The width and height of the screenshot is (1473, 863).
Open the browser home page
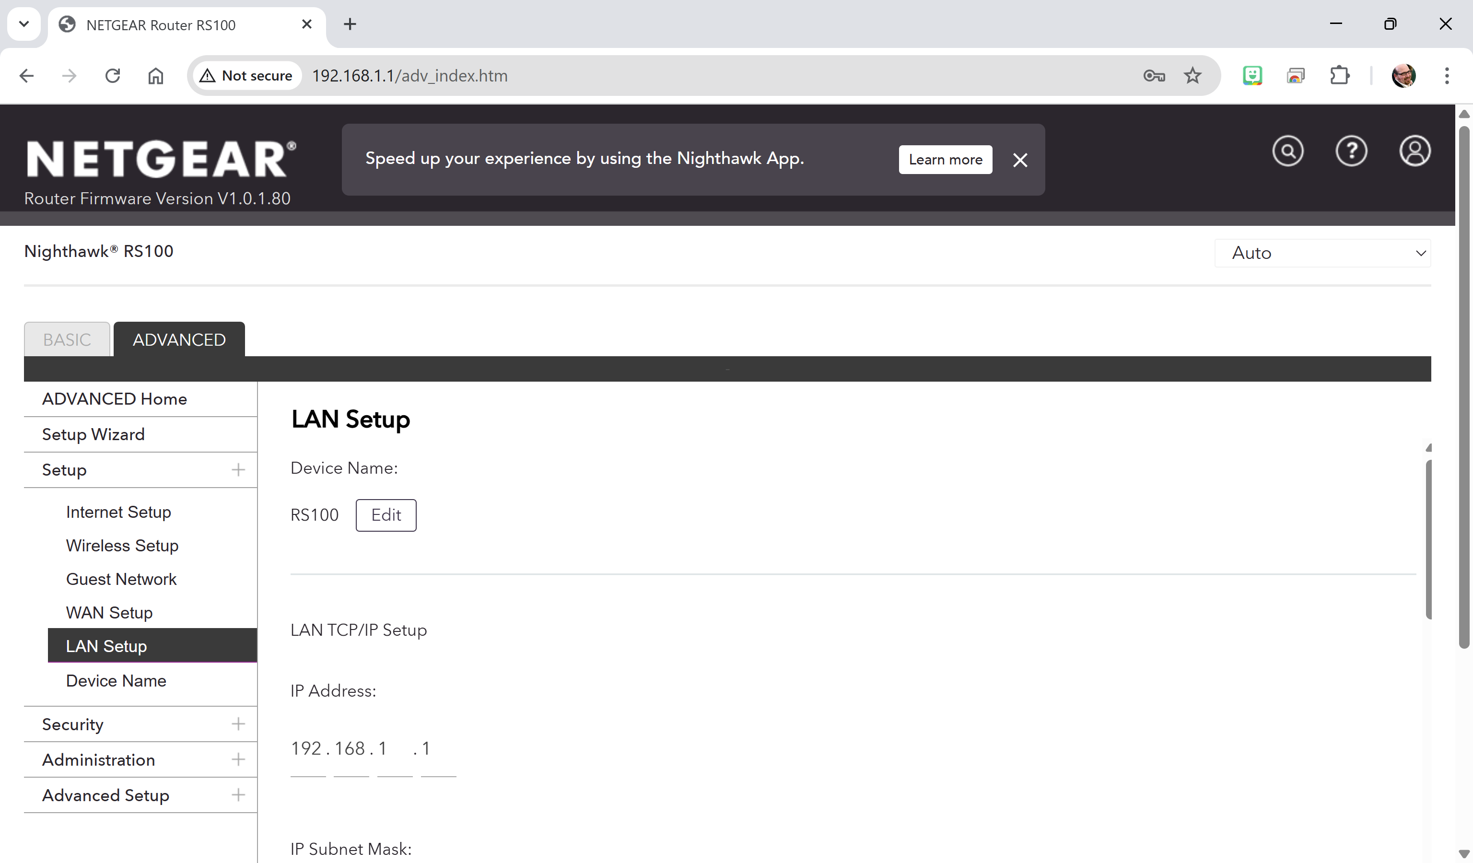(155, 76)
